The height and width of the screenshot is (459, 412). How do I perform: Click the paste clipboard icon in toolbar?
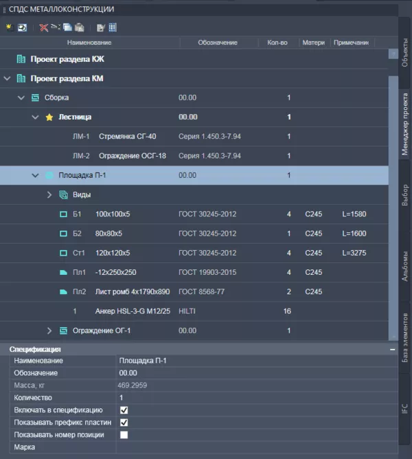pyautogui.click(x=80, y=27)
